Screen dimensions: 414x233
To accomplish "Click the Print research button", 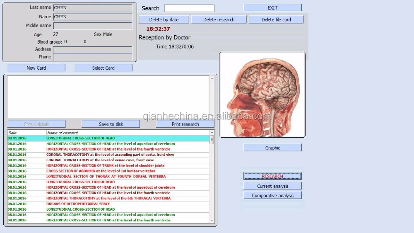I will click(185, 124).
